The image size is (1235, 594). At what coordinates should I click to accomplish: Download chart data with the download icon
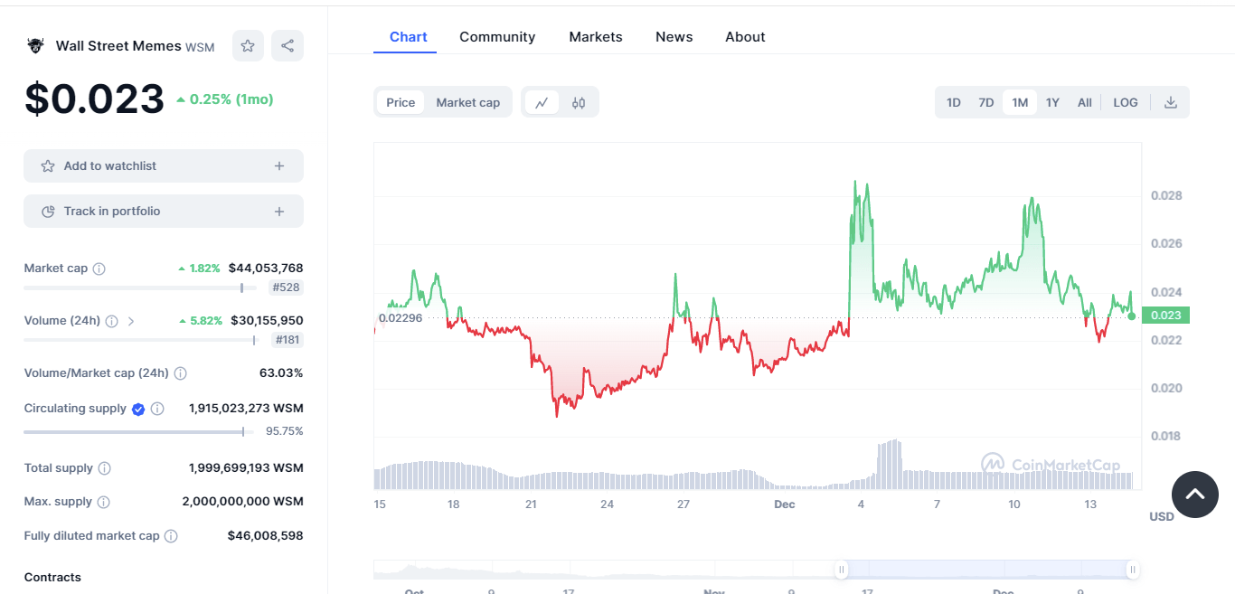pos(1171,102)
